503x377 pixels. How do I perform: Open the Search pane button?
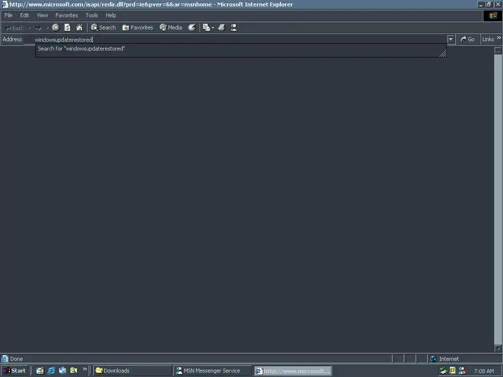point(103,27)
